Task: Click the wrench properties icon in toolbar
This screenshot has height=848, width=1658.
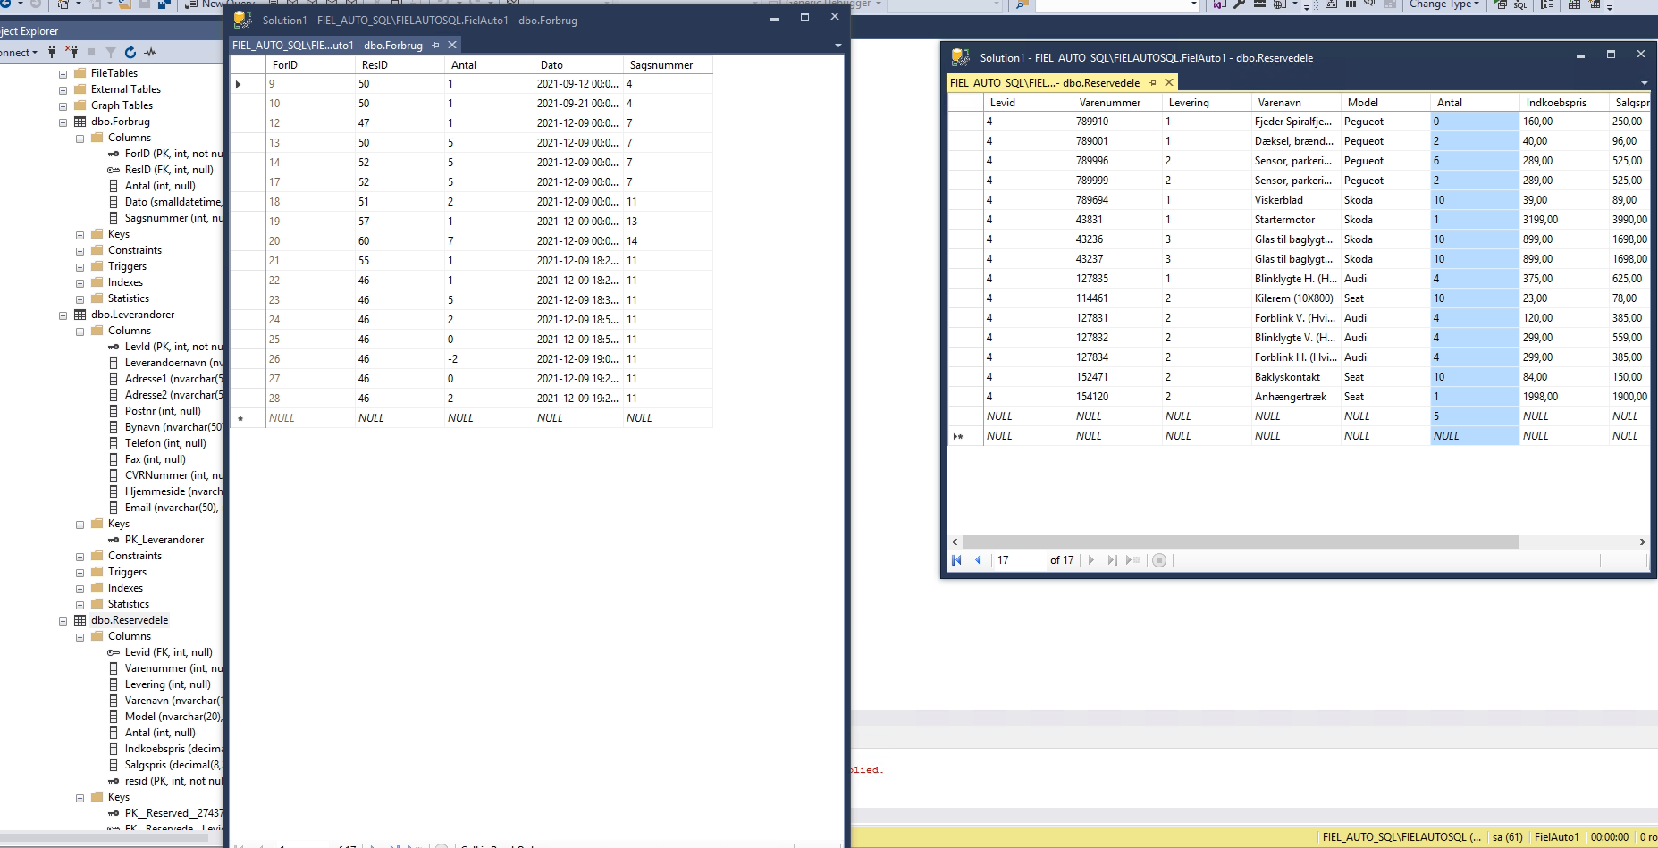Action: point(1239,4)
